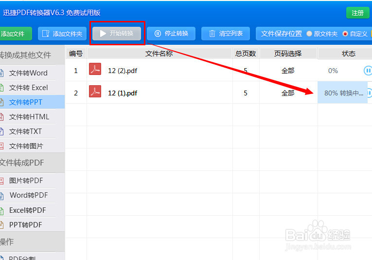
Task: Click the 文件转TXT document icon
Action: point(1,131)
